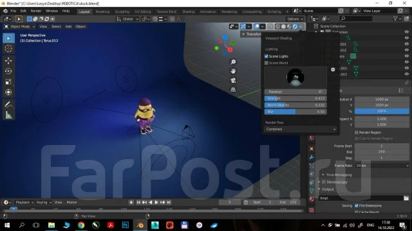Pick the Annotate pencil tool
412x231 pixels.
coord(8,105)
